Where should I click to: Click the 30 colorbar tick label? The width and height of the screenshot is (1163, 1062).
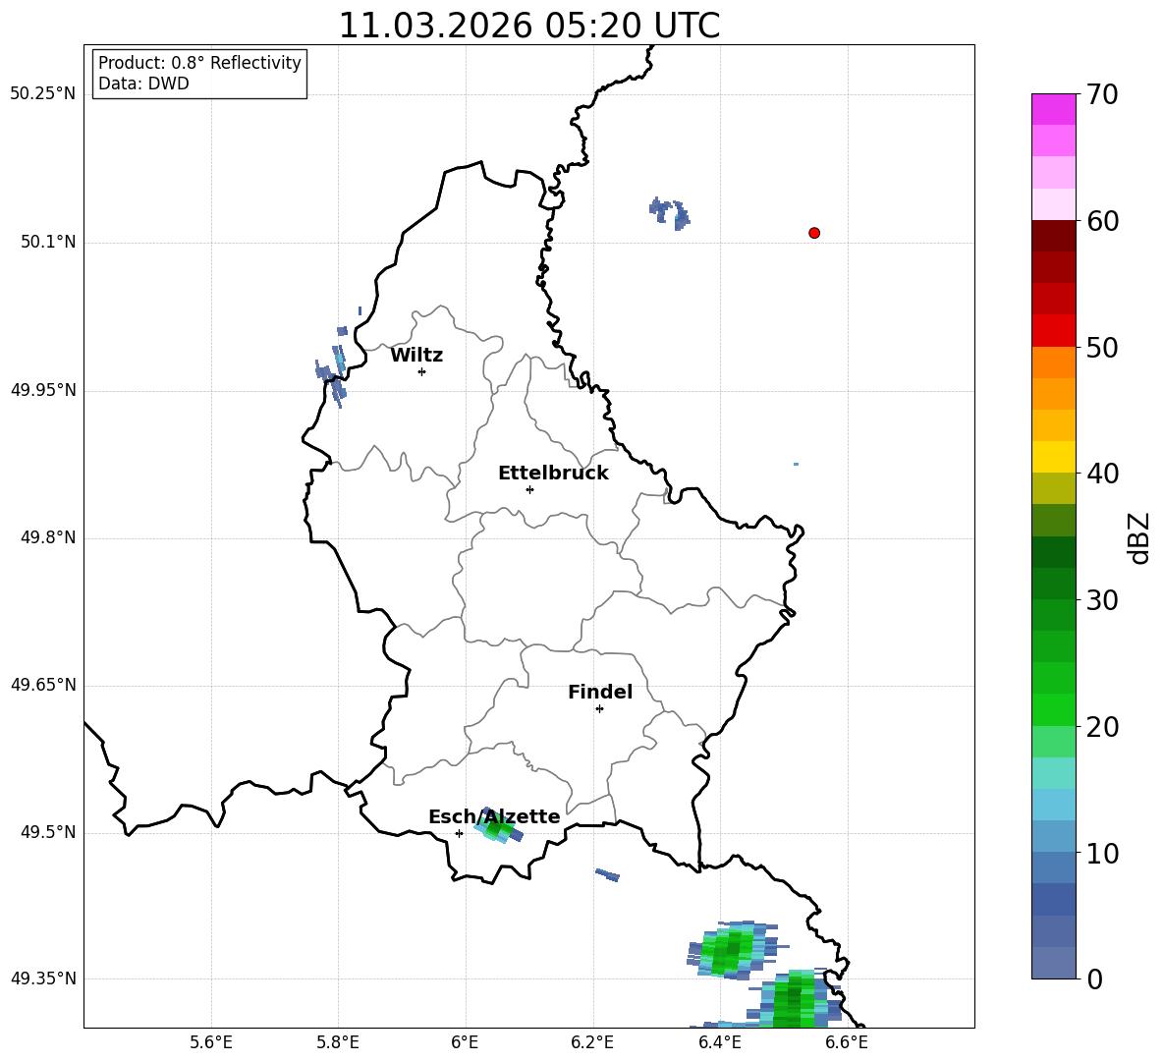click(x=1102, y=600)
